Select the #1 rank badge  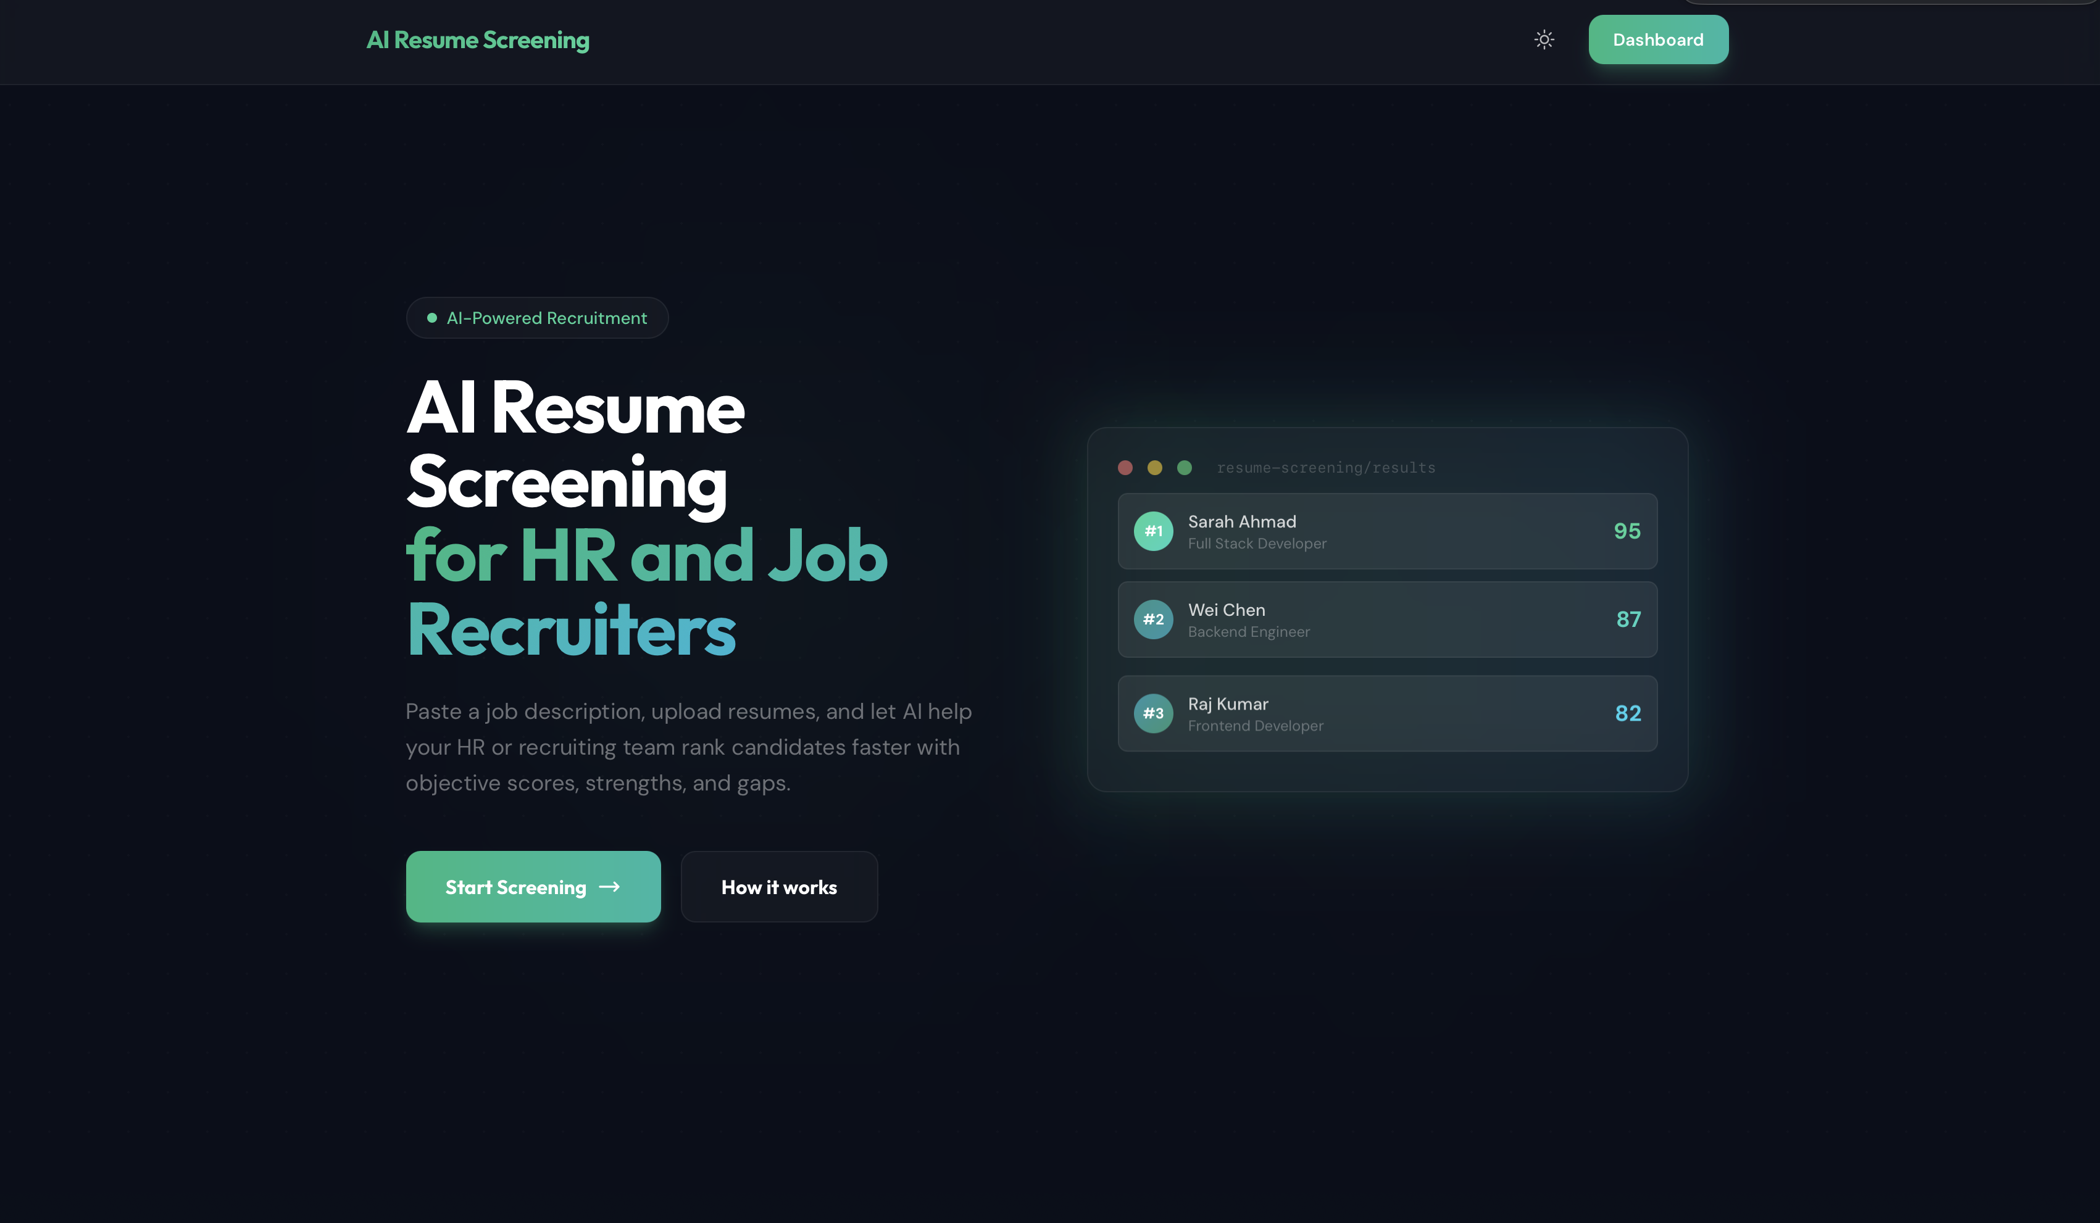(1153, 531)
